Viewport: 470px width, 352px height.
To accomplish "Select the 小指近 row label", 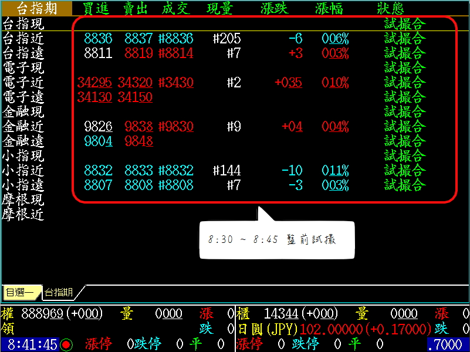I will (x=23, y=171).
